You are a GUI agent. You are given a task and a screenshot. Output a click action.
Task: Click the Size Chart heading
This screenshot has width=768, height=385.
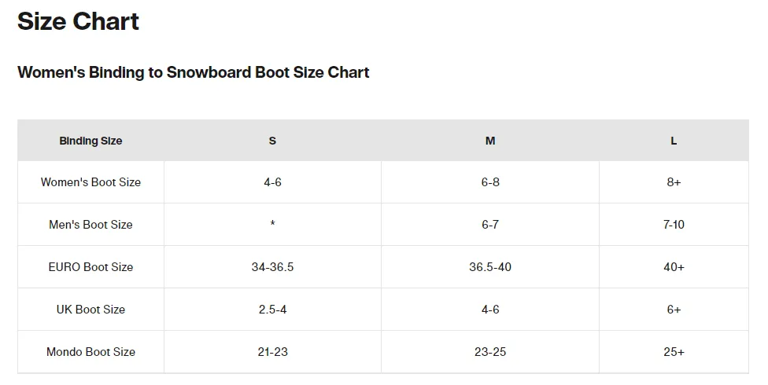(78, 21)
